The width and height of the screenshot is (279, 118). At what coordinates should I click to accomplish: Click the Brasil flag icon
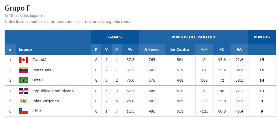click(24, 80)
